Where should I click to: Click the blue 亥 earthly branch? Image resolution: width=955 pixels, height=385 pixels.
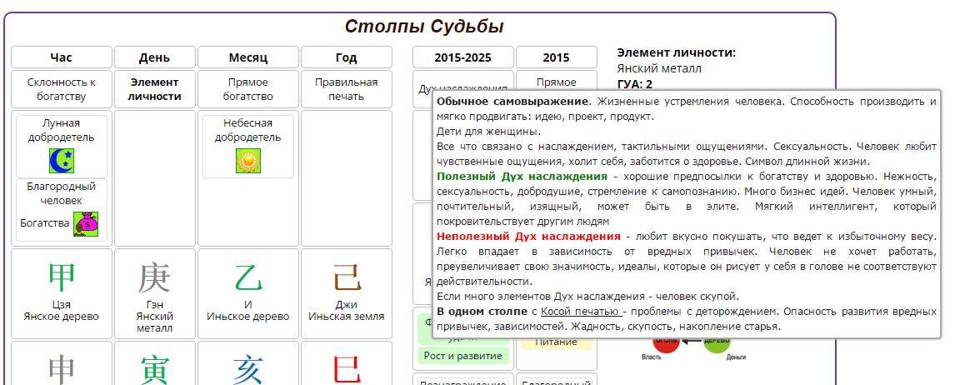coord(247,370)
